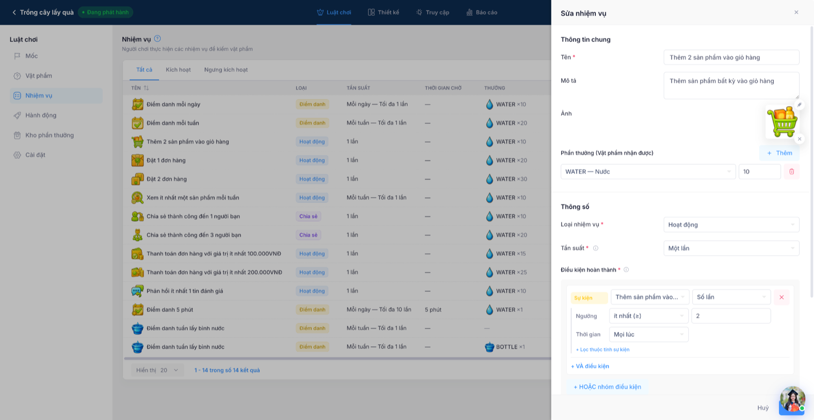Click the BOTTLE reward icon
This screenshot has height=420, width=814.
(x=489, y=347)
